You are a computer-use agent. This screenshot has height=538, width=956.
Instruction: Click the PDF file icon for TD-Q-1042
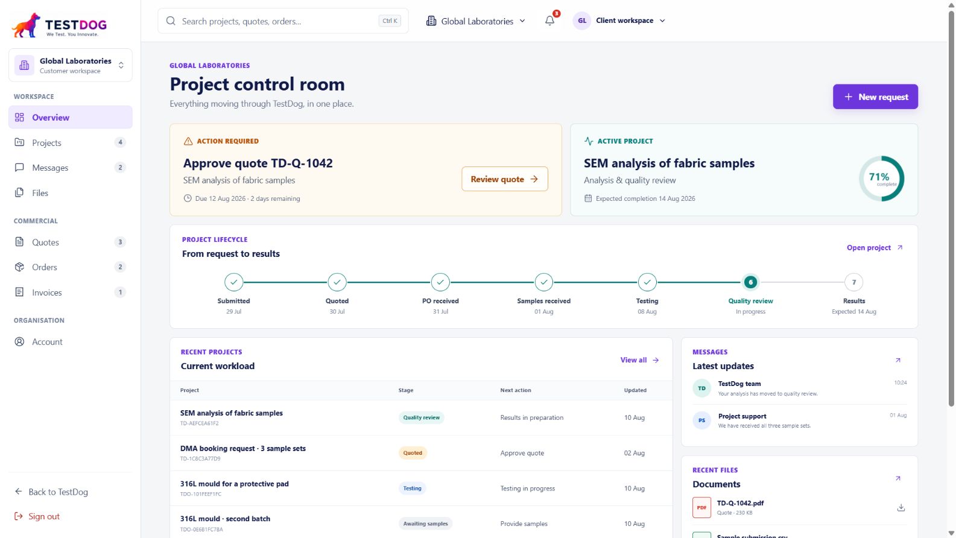[701, 507]
